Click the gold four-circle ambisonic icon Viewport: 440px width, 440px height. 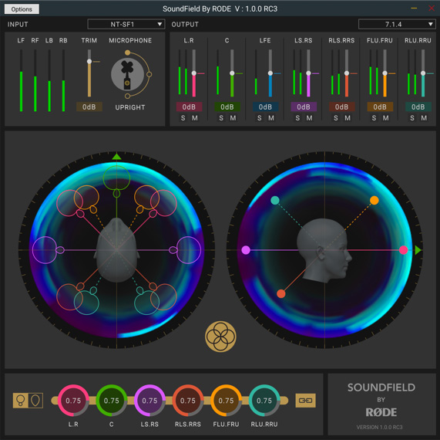(220, 337)
